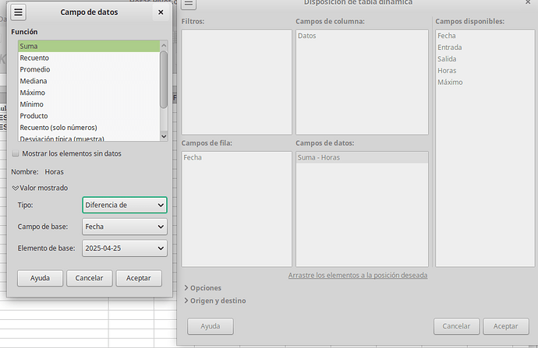Open the Campo de base dropdown
Image resolution: width=538 pixels, height=348 pixels.
tap(125, 227)
